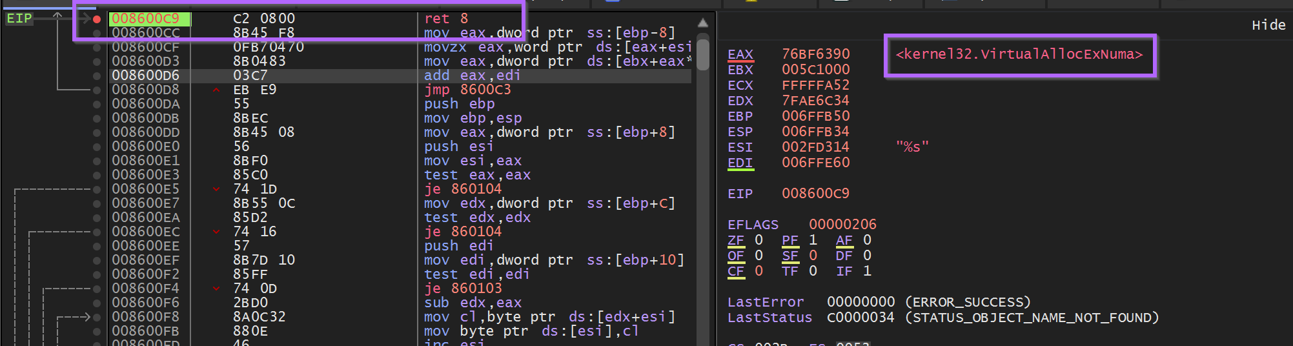Click opcode bytes "8A0C32"
Screen dimensions: 1293x346
click(x=260, y=317)
